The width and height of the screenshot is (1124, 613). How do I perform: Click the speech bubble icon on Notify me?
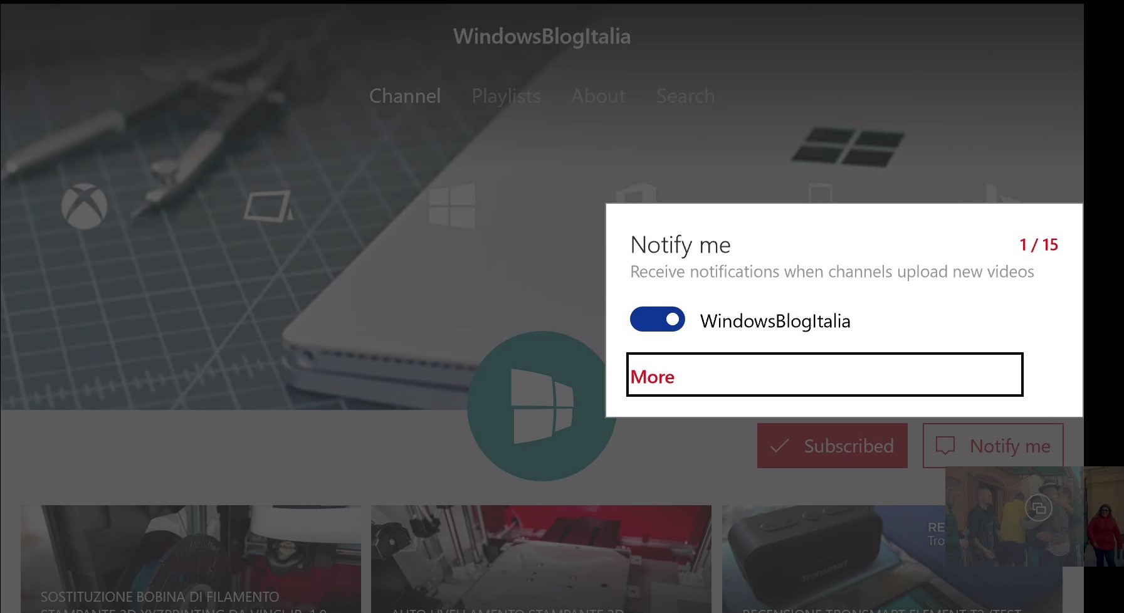[x=945, y=446]
